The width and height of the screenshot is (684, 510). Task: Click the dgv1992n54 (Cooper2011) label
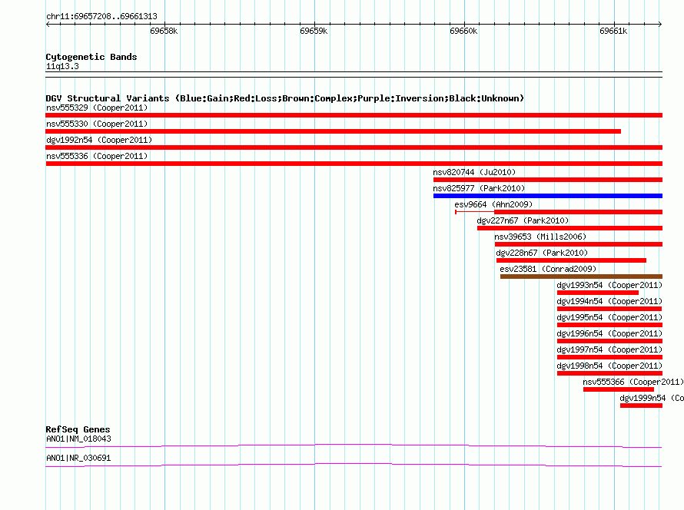(99, 140)
